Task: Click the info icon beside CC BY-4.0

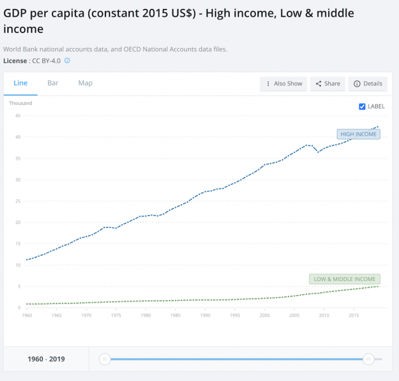Action: click(67, 60)
